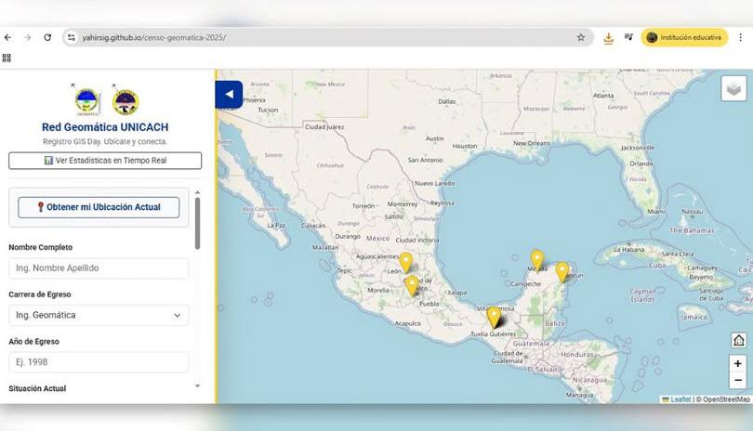This screenshot has height=431, width=753.
Task: Bookmark this page with the star icon
Action: [581, 37]
